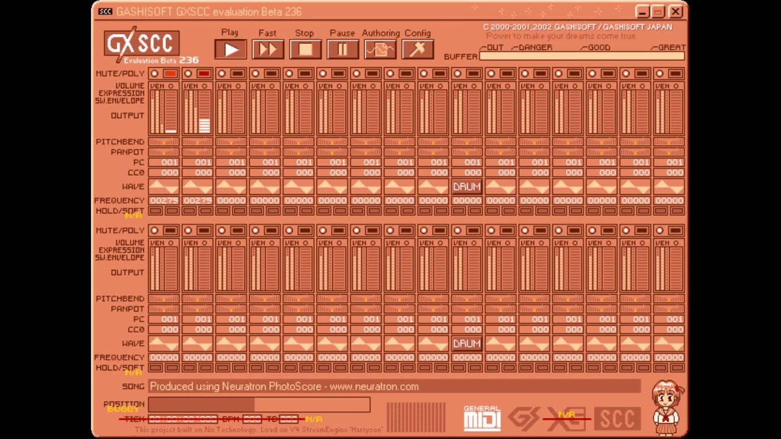Mute upper bank channel 1 radio button
Viewport: 781px width, 439px height.
pos(154,74)
